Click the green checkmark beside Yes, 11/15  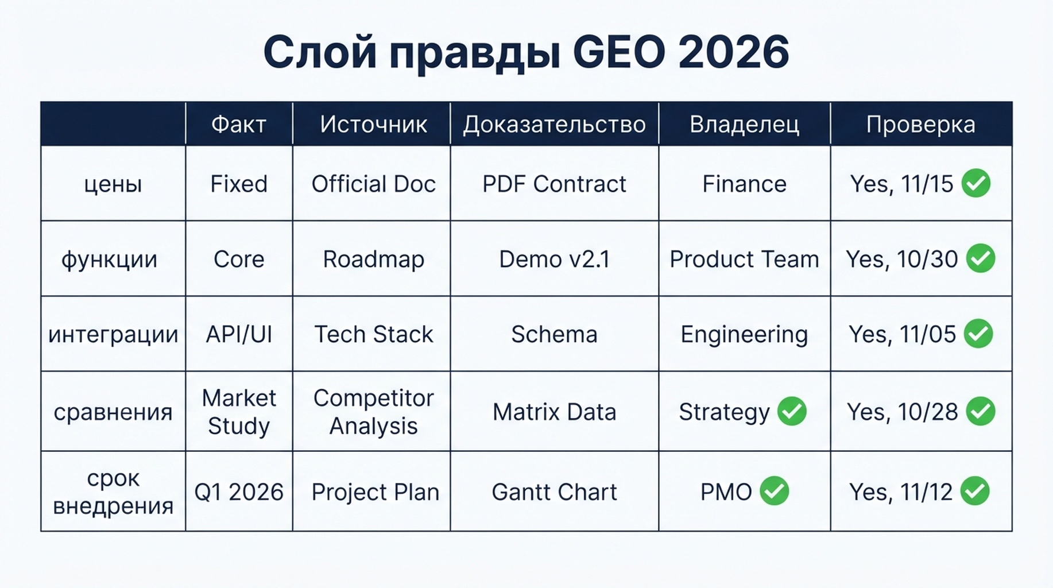[x=976, y=183]
